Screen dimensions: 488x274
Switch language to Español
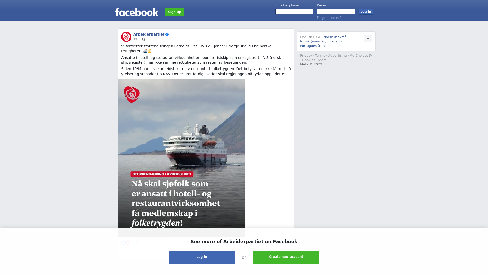(336, 41)
